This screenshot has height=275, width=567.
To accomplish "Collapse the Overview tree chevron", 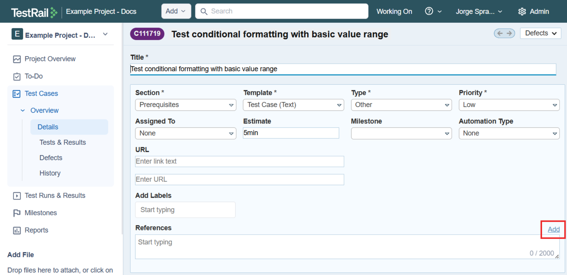I will pos(23,111).
